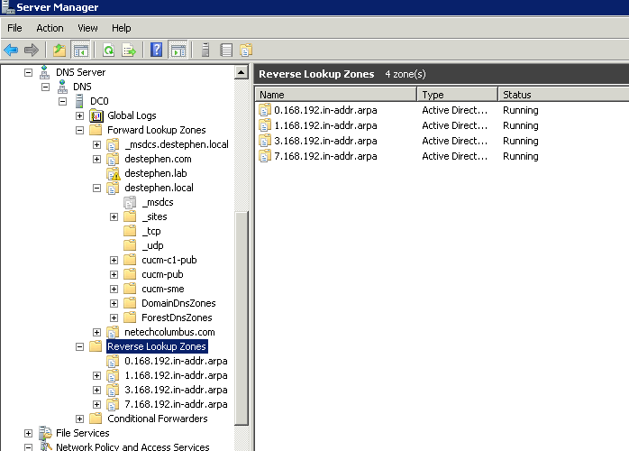Select 1.168.192.in-addr.arpa row in list
The height and width of the screenshot is (451, 629).
(x=325, y=125)
